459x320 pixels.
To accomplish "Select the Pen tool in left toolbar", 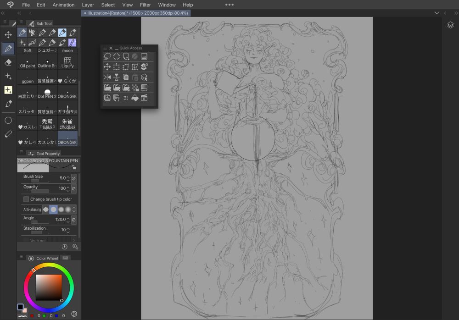I will pos(8,48).
